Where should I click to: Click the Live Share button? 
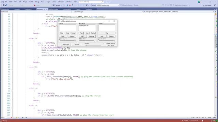[x=207, y=5]
